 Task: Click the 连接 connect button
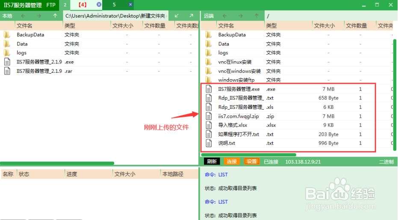pos(232,161)
